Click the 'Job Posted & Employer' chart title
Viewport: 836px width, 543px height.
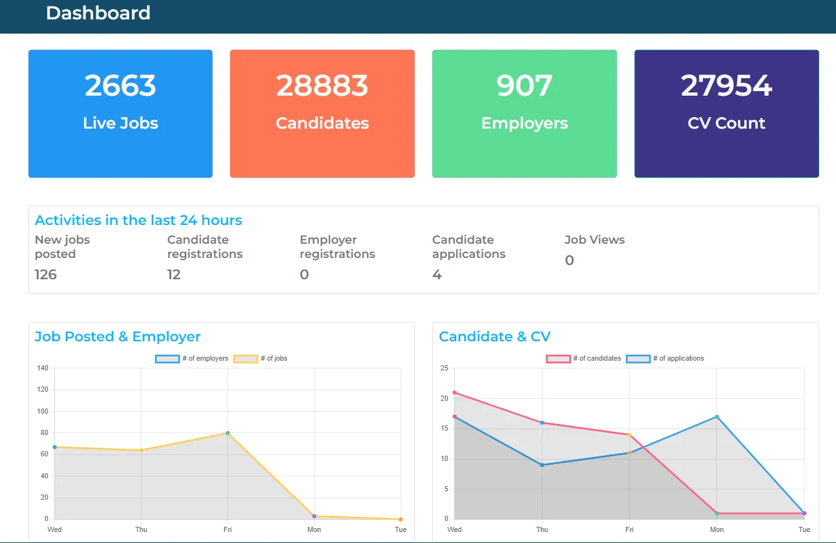click(x=118, y=337)
